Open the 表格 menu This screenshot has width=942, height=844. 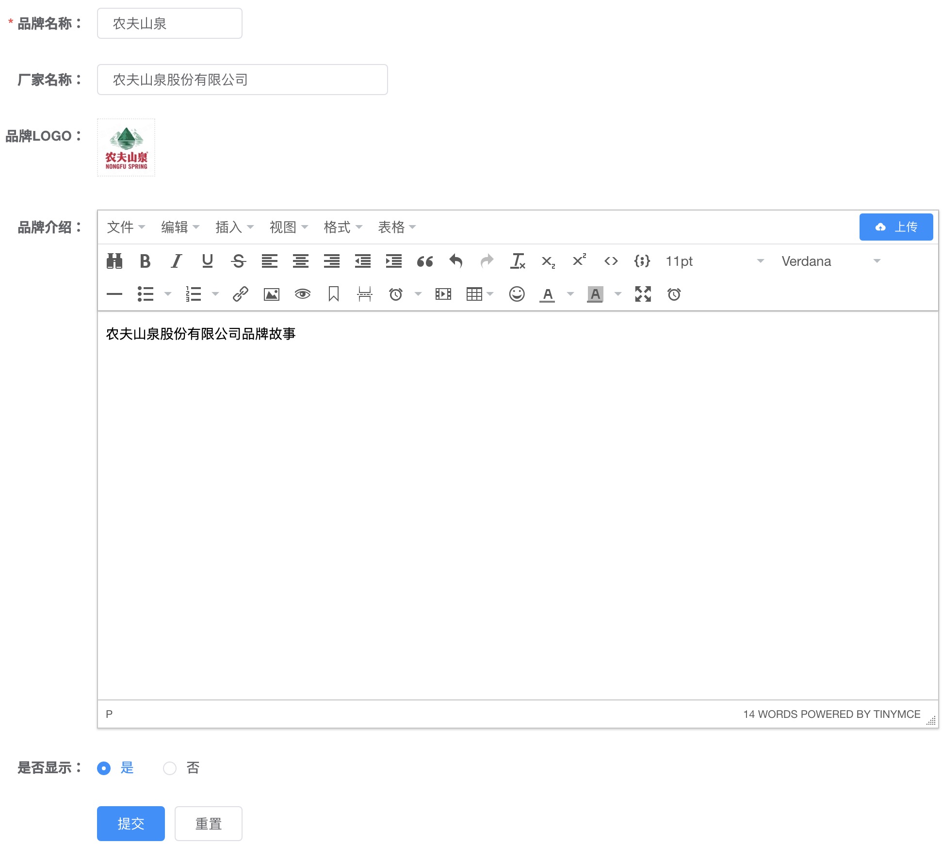pos(397,227)
